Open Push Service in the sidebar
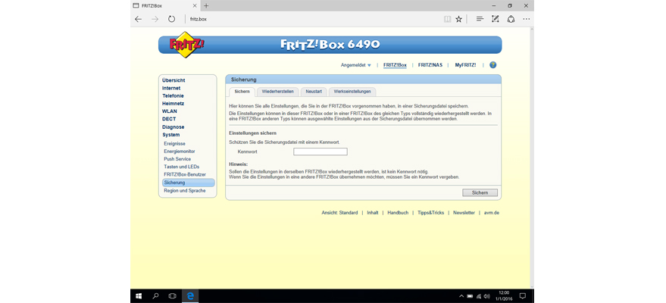666x303 pixels. point(177,159)
